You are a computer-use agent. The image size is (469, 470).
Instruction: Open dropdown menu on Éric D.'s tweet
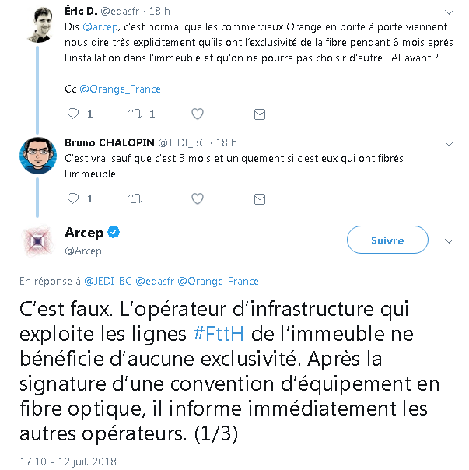coord(449,13)
